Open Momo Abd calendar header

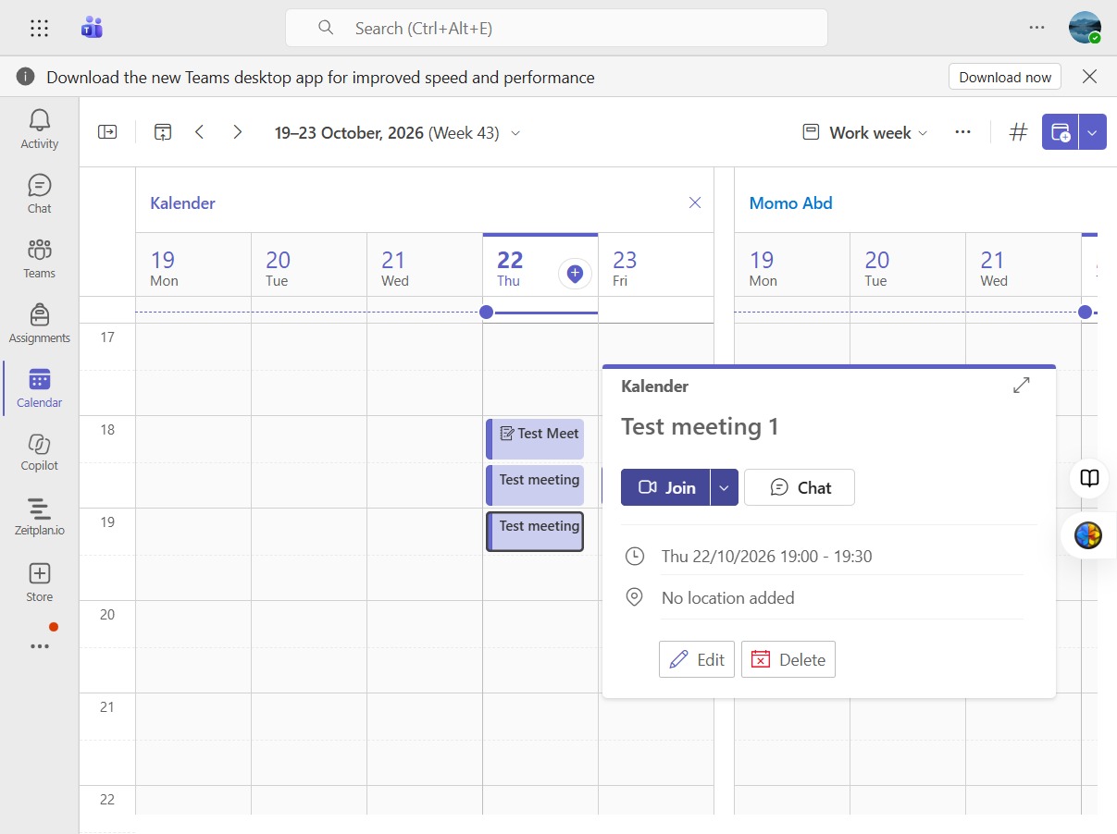coord(791,202)
